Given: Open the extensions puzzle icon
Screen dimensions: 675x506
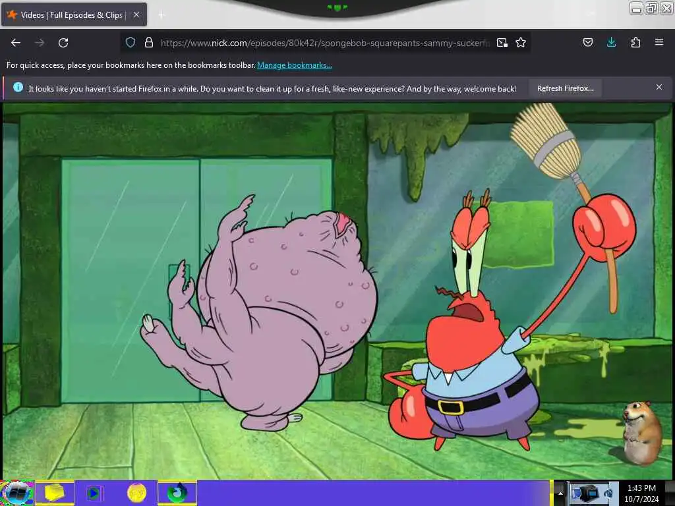Looking at the screenshot, I should 635,43.
